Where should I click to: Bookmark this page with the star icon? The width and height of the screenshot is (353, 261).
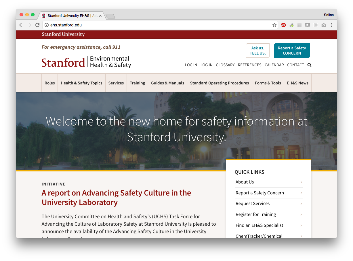click(274, 25)
